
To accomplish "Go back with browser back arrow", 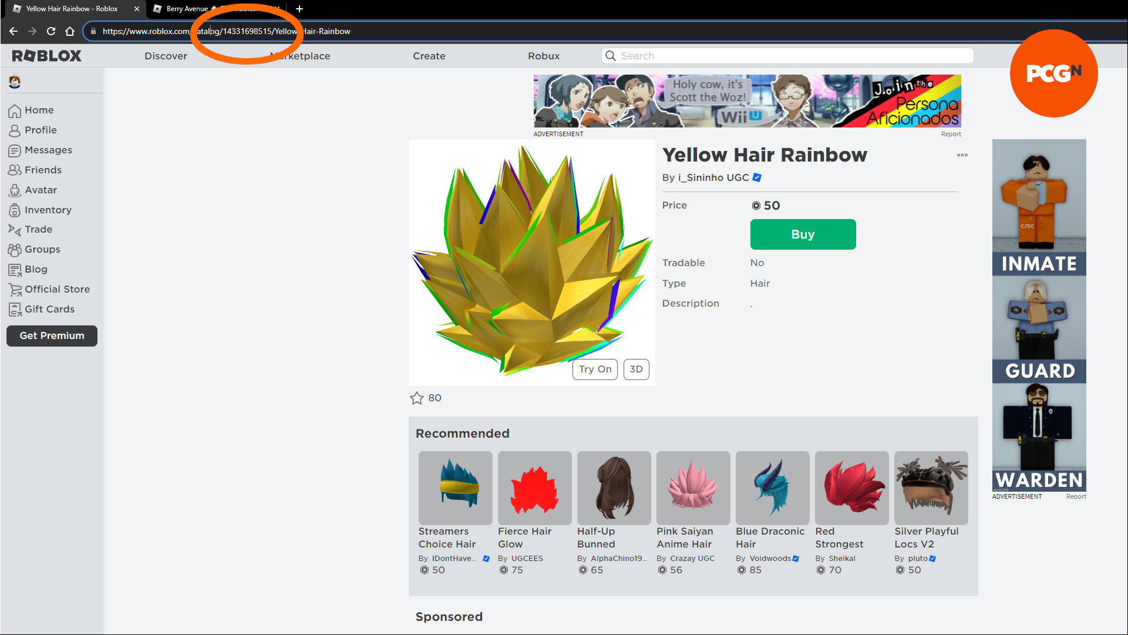I will 14,31.
